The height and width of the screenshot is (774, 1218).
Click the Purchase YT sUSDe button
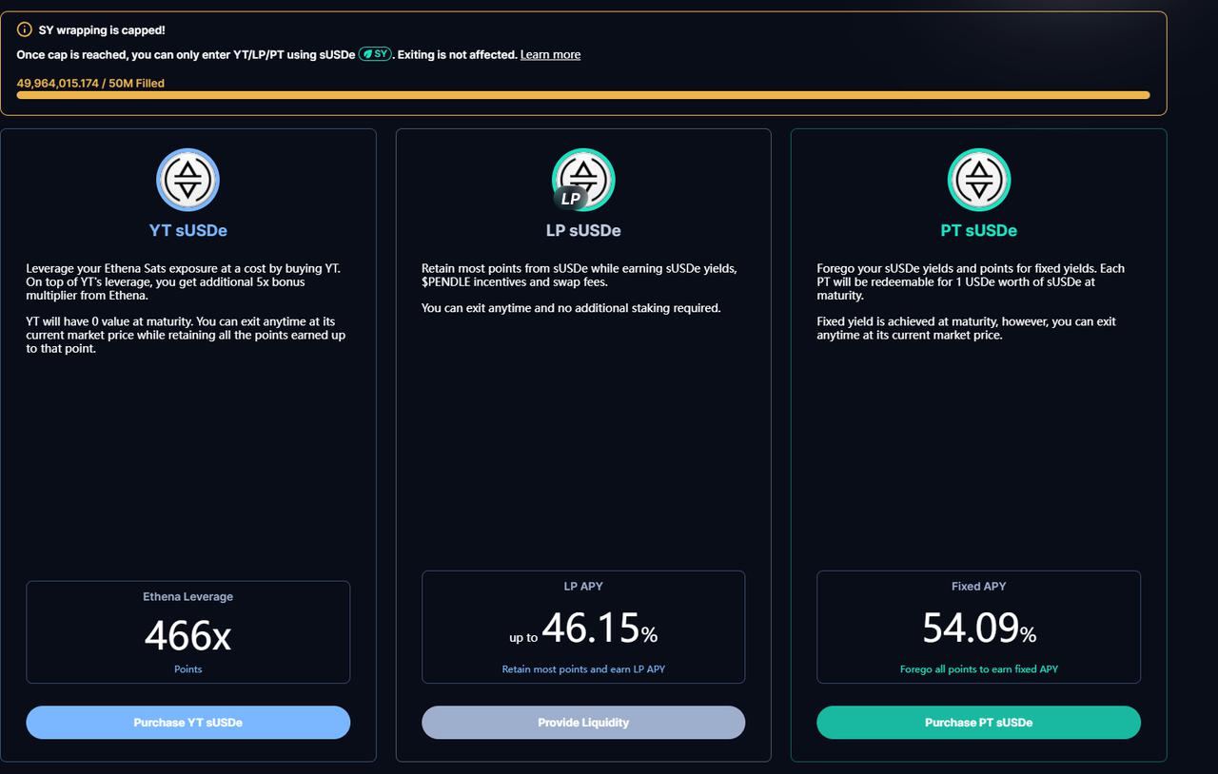click(x=188, y=723)
